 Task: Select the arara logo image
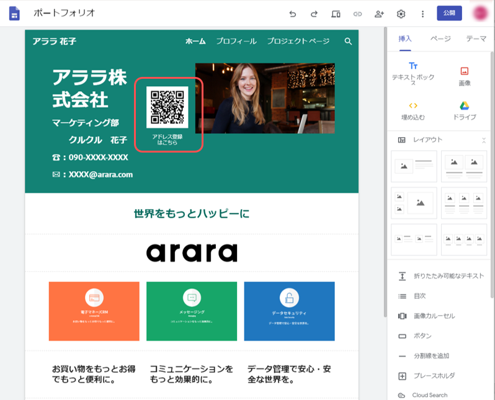[x=192, y=252]
